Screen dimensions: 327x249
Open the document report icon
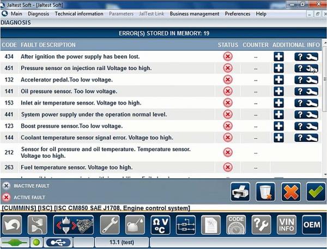211,225
